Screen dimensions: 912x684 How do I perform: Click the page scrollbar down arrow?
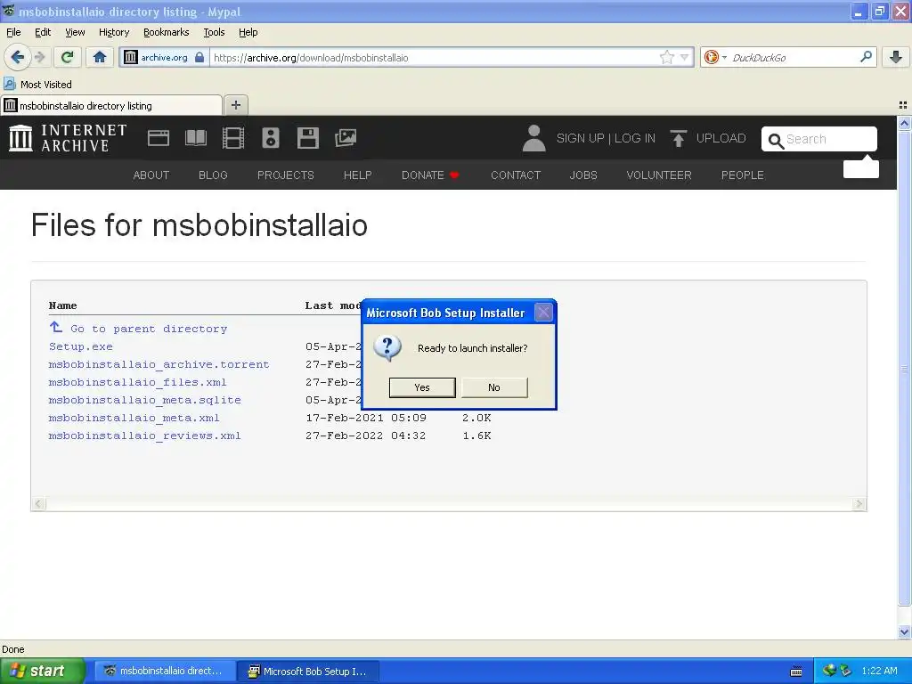904,631
